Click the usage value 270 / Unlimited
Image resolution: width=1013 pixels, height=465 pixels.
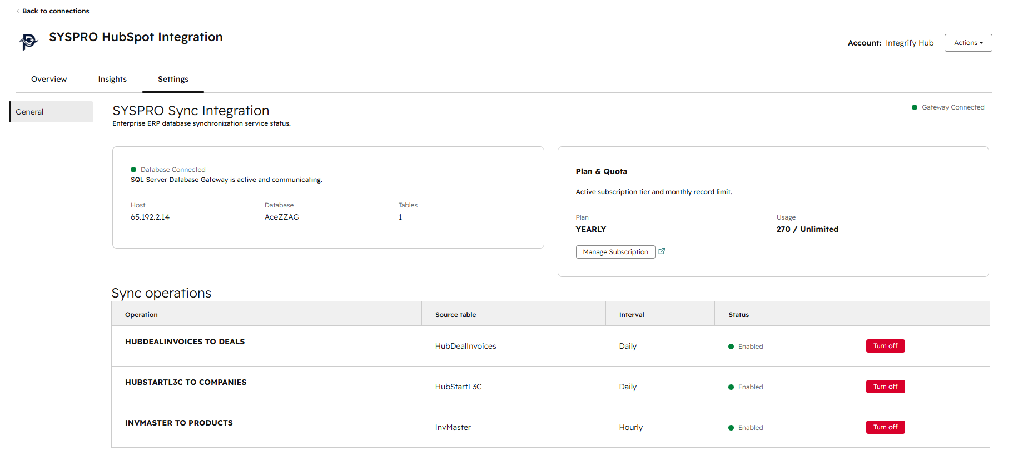point(807,229)
